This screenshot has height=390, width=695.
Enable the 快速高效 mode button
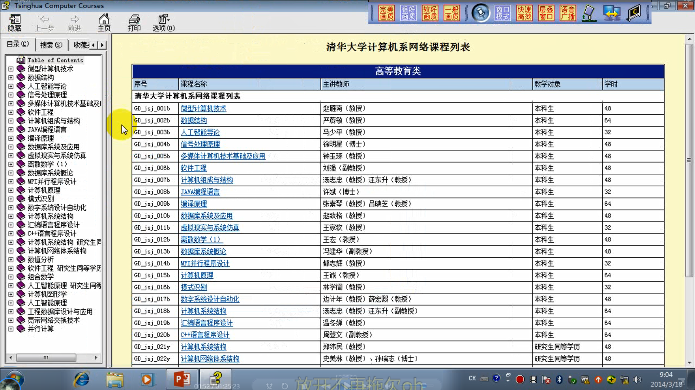[x=524, y=13]
